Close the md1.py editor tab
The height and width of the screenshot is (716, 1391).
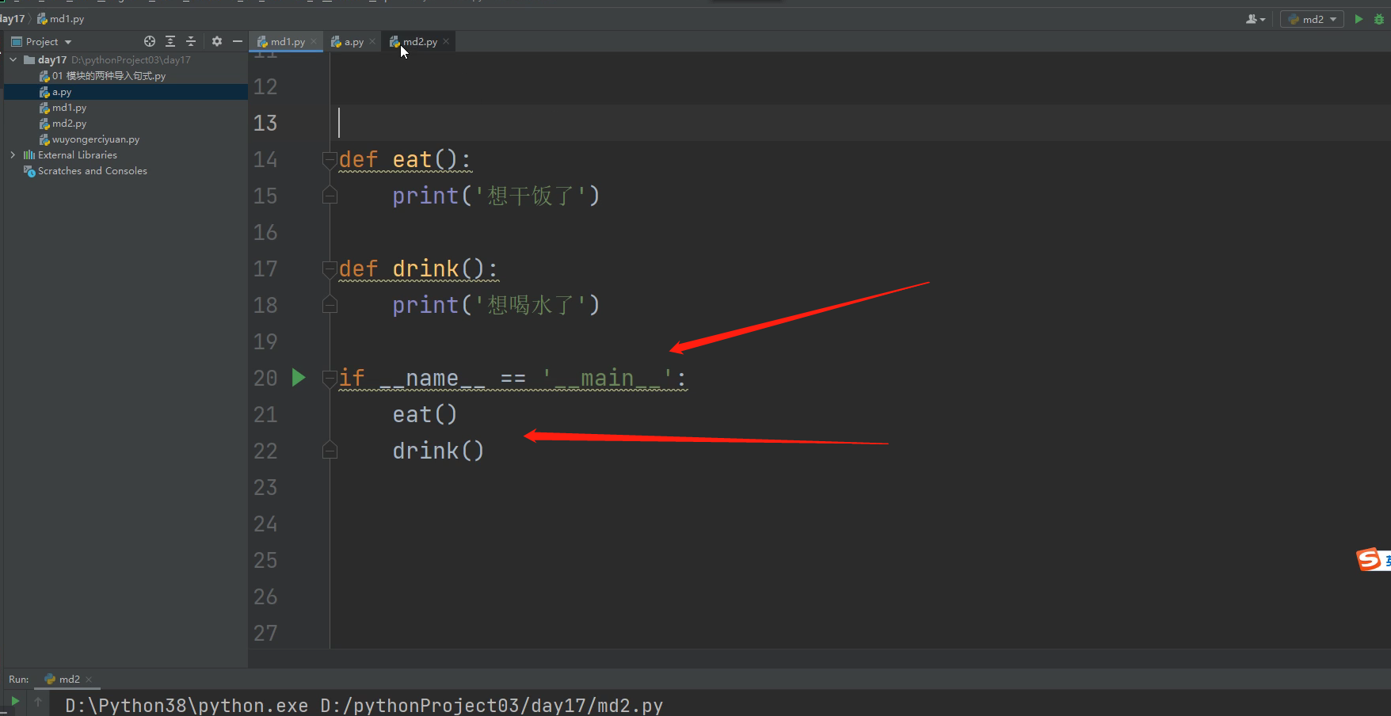coord(314,41)
